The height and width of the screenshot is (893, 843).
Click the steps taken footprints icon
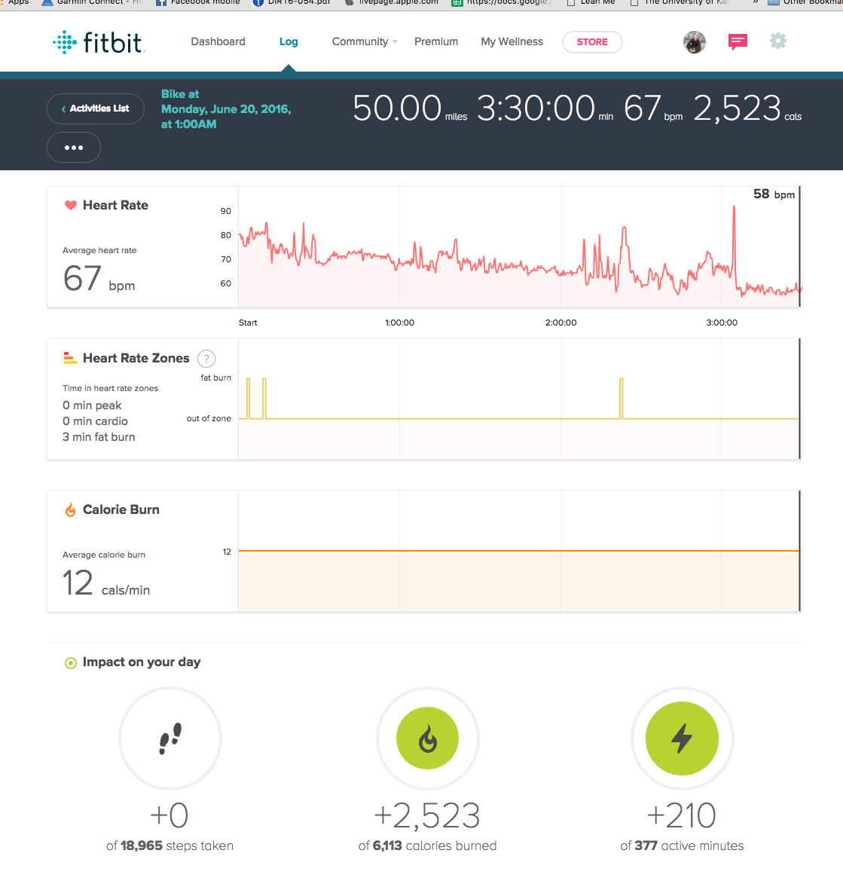pos(170,739)
